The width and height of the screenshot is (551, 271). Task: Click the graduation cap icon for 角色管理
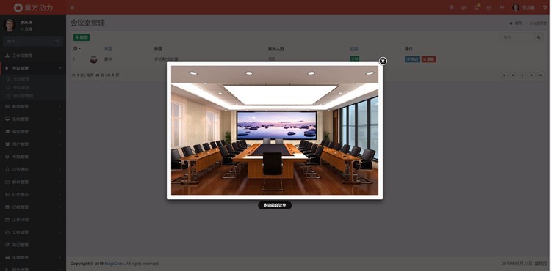tap(7, 132)
